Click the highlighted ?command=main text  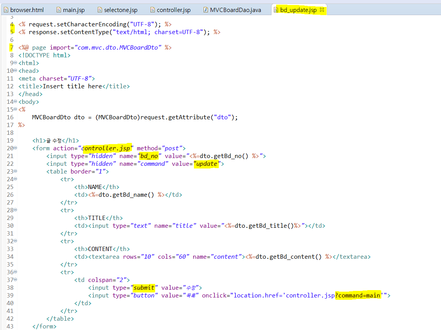click(358, 296)
